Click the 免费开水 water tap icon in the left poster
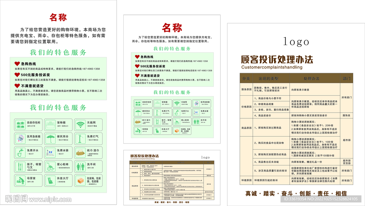Image resolution: width=365 pixels, height=206 pixels. (x=20, y=153)
